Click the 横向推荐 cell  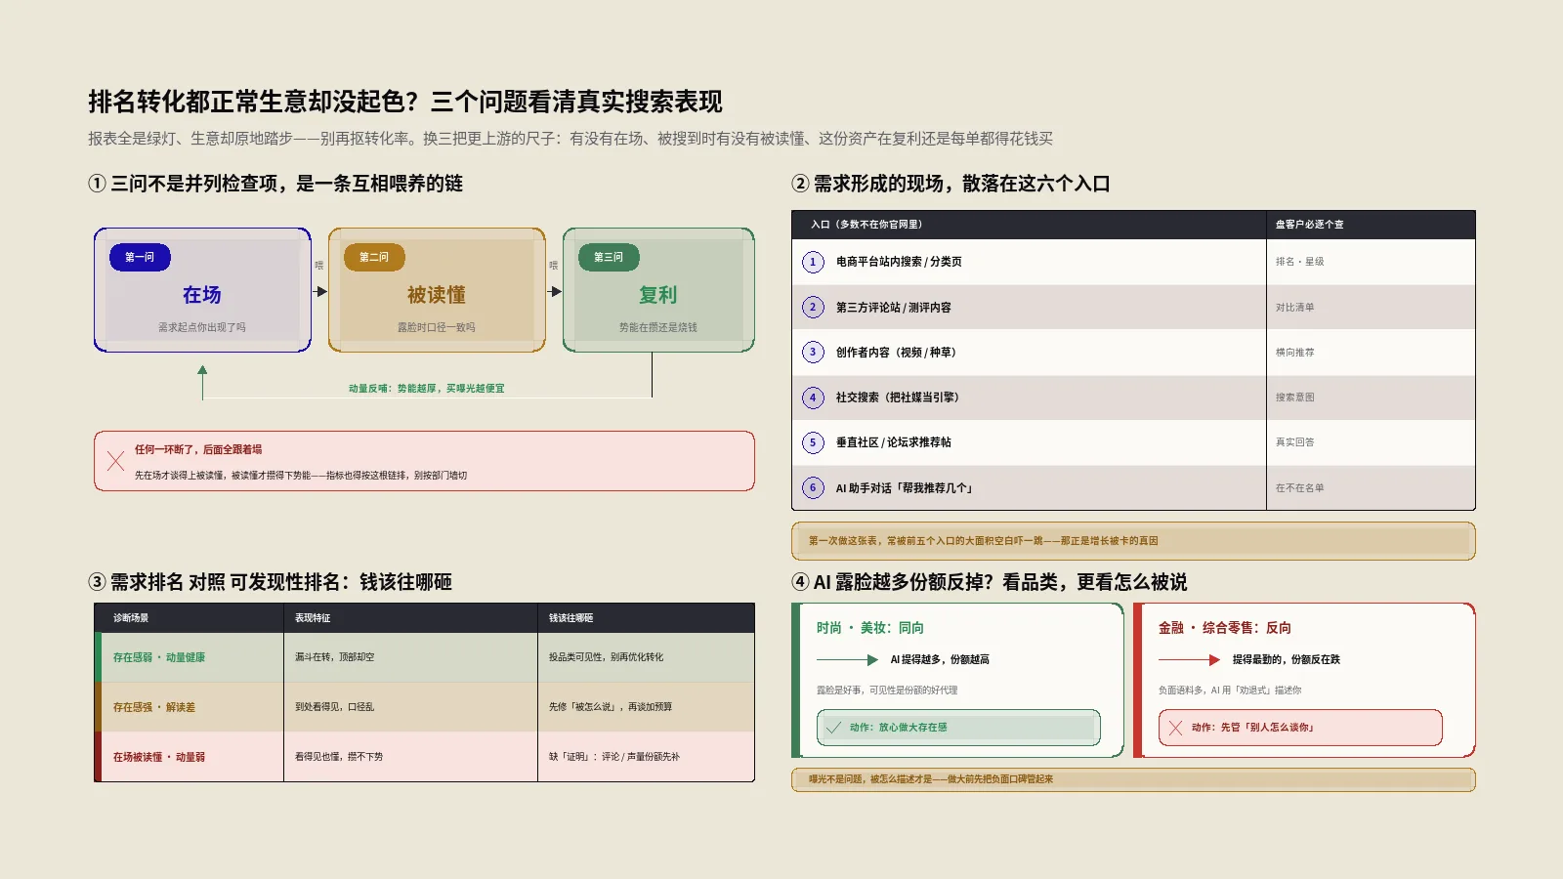[x=1295, y=352]
